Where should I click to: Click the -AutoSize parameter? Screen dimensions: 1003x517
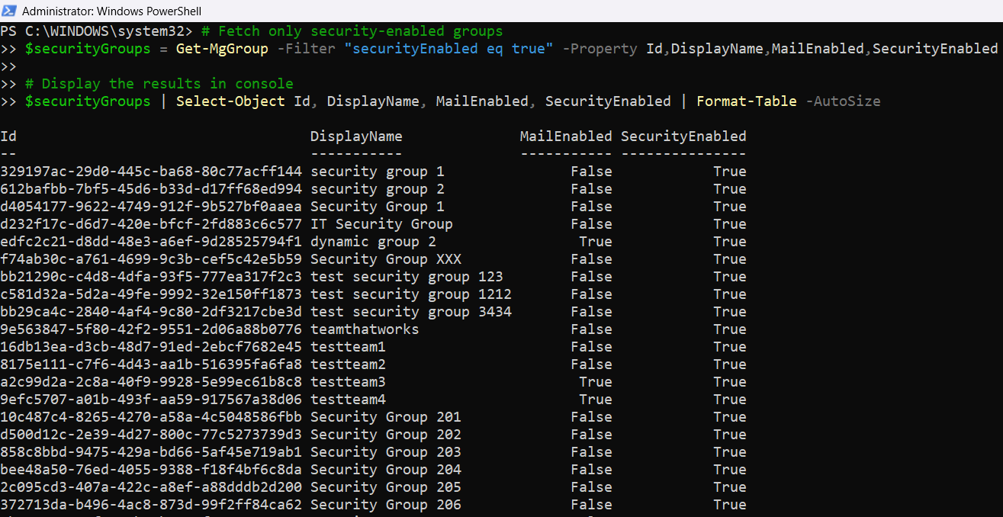tap(843, 101)
